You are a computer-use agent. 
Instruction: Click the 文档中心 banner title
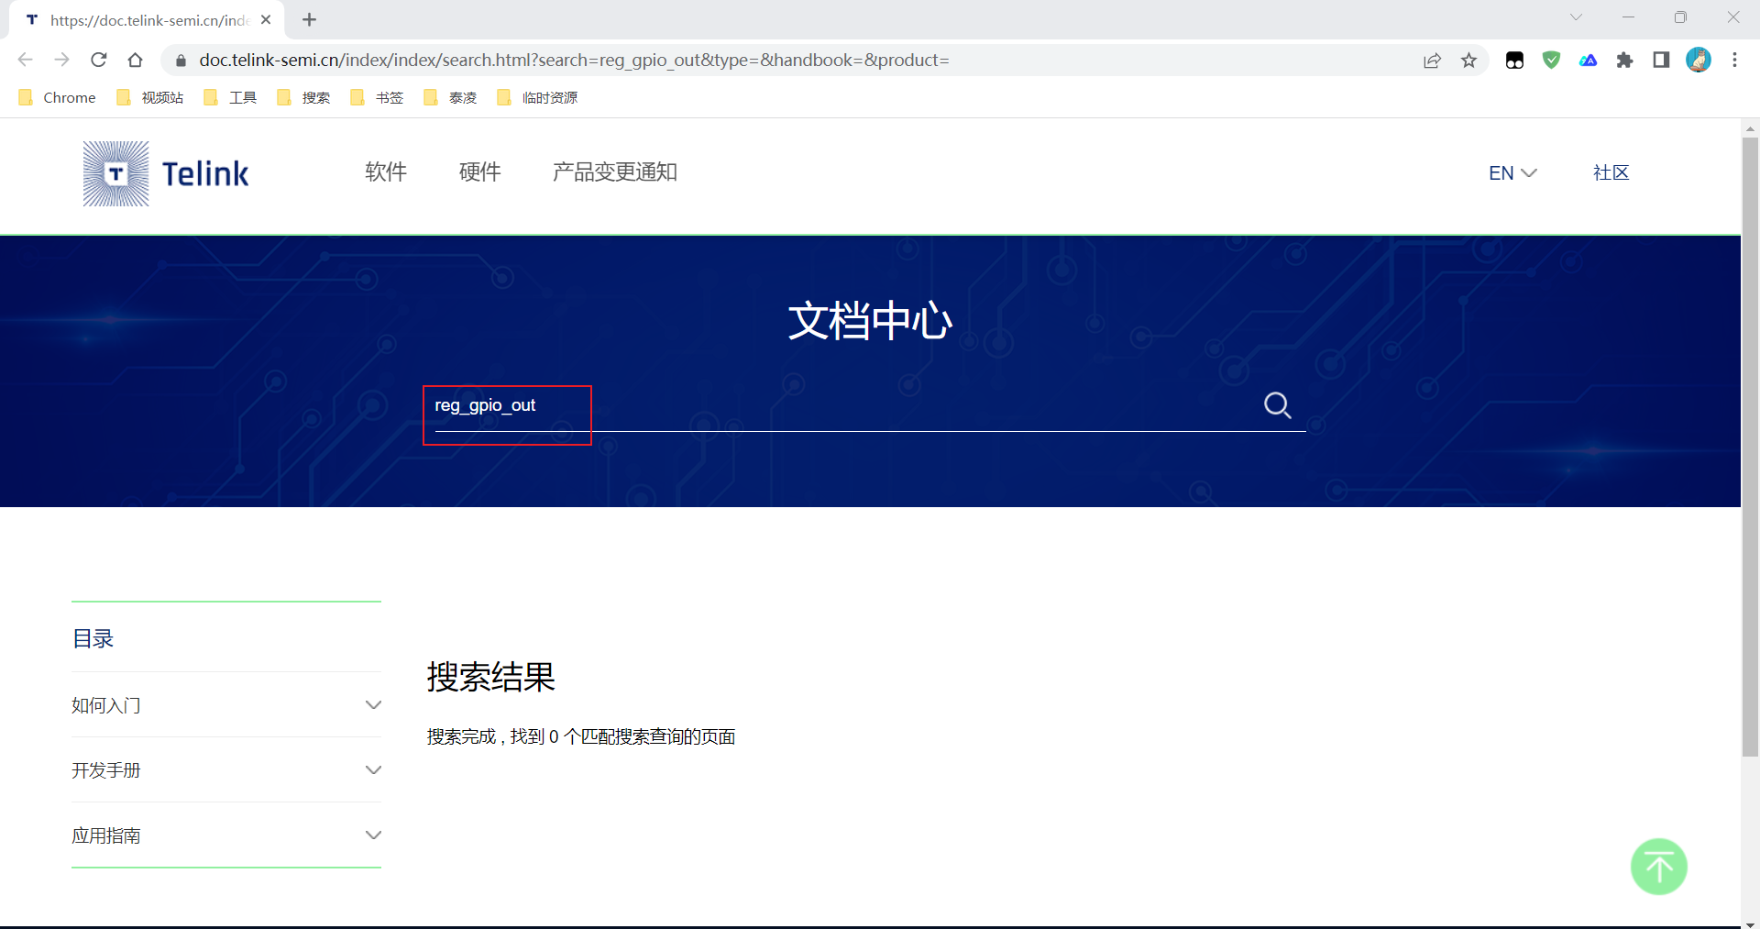[x=870, y=321]
